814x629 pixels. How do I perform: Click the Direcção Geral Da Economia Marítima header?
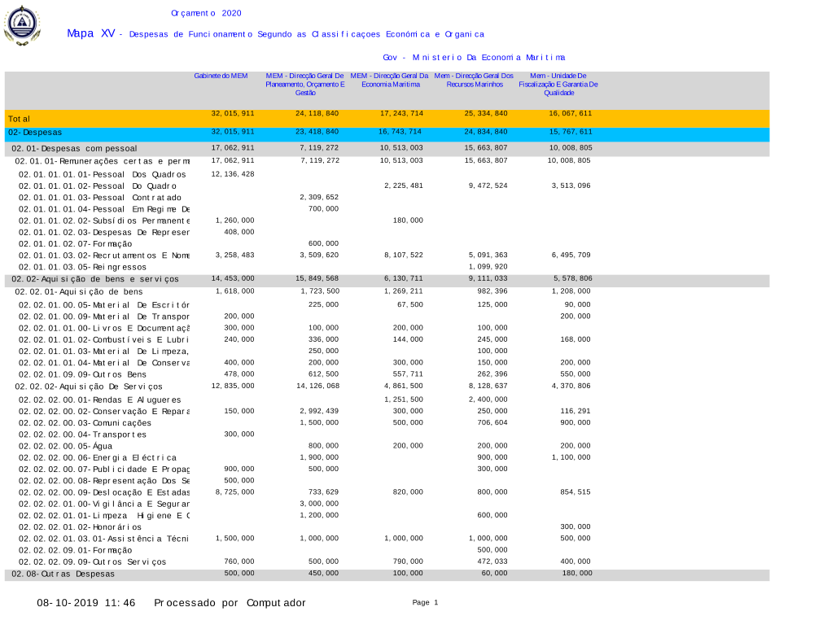391,80
